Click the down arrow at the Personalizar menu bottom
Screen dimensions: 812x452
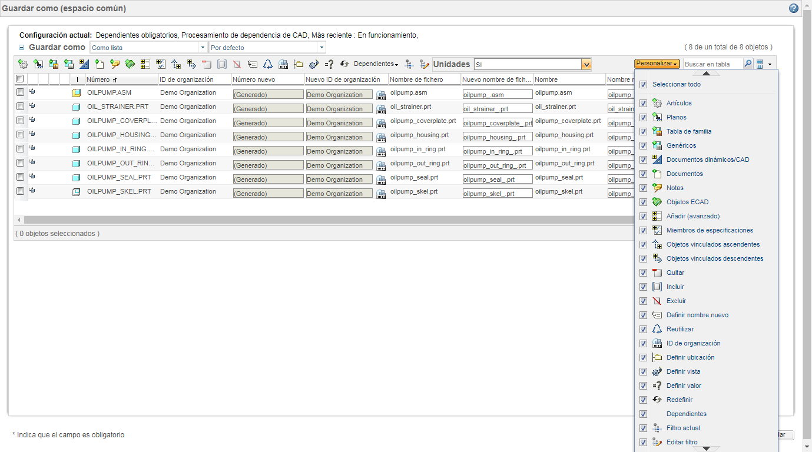point(706,448)
